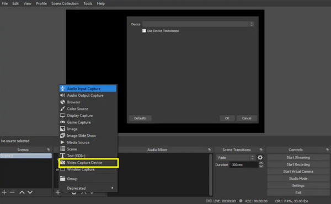Click the Defaults button
This screenshot has height=204, width=331.
pos(140,118)
